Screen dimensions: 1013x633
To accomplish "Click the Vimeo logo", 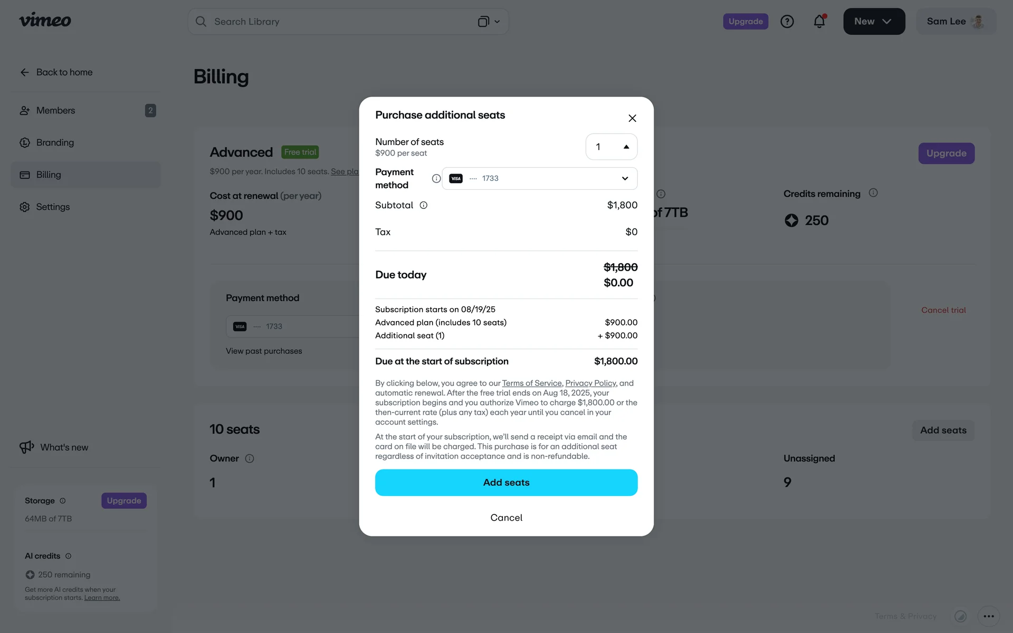I will [x=45, y=21].
